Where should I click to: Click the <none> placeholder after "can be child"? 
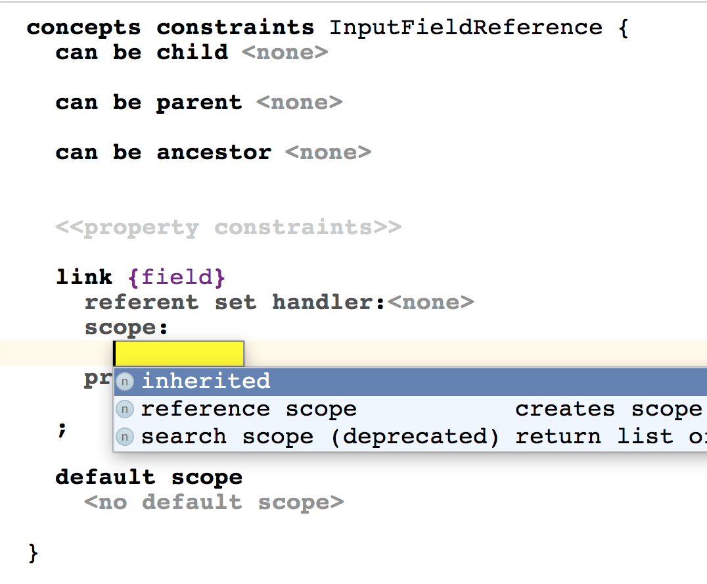(285, 52)
